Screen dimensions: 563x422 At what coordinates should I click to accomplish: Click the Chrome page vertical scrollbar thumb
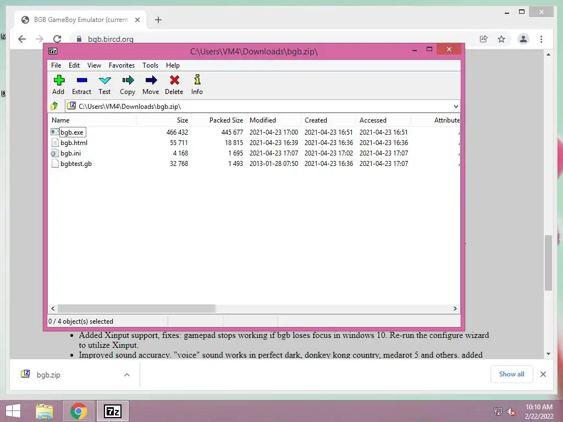pos(548,263)
